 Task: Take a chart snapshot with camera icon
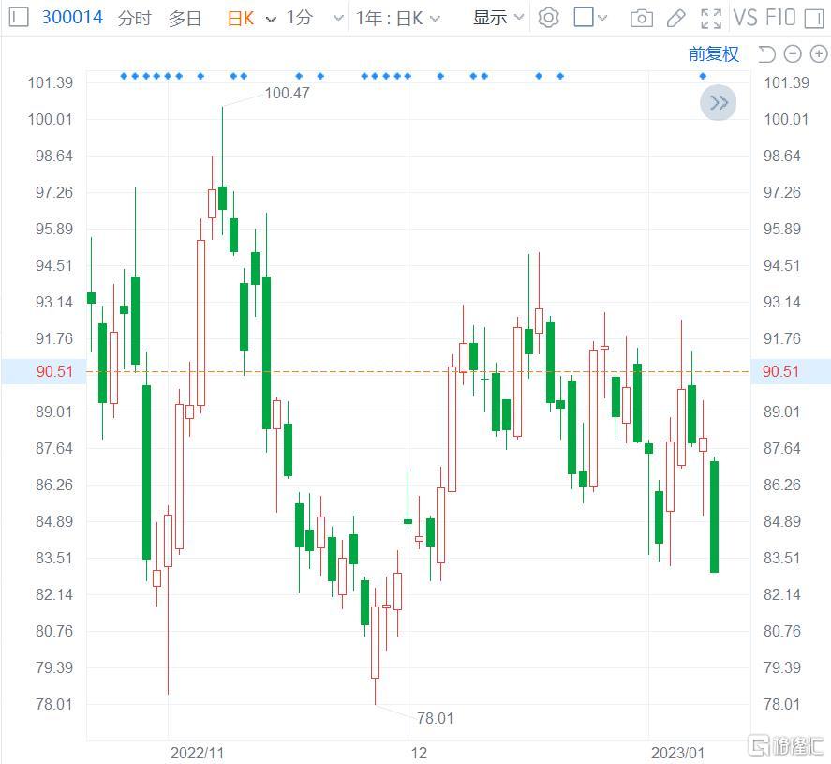coord(641,19)
